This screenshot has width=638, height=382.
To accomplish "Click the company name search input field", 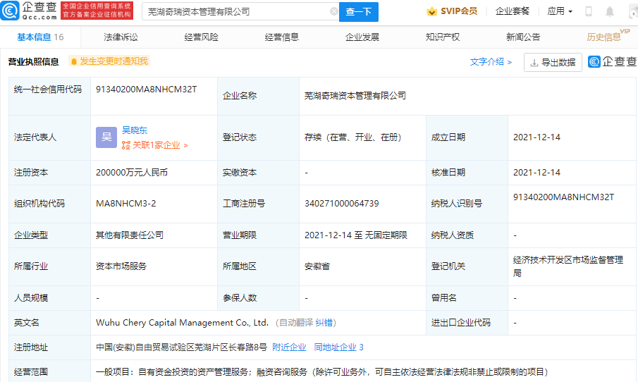I will (x=236, y=12).
